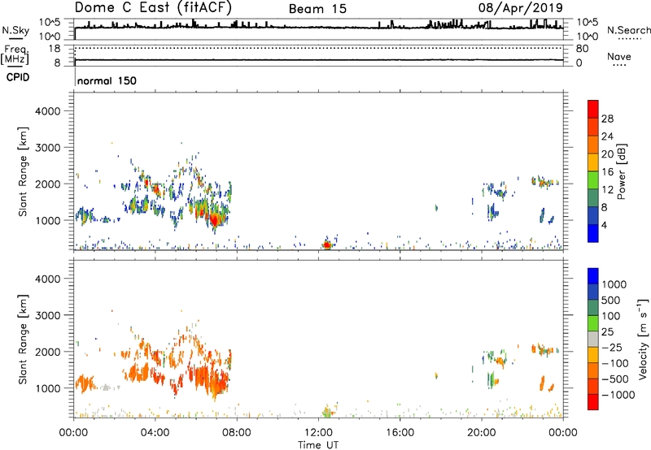This screenshot has width=651, height=450.
Task: Click the 'N.Search' legend label
Action: click(628, 30)
